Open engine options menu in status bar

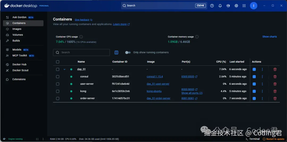[43, 139]
